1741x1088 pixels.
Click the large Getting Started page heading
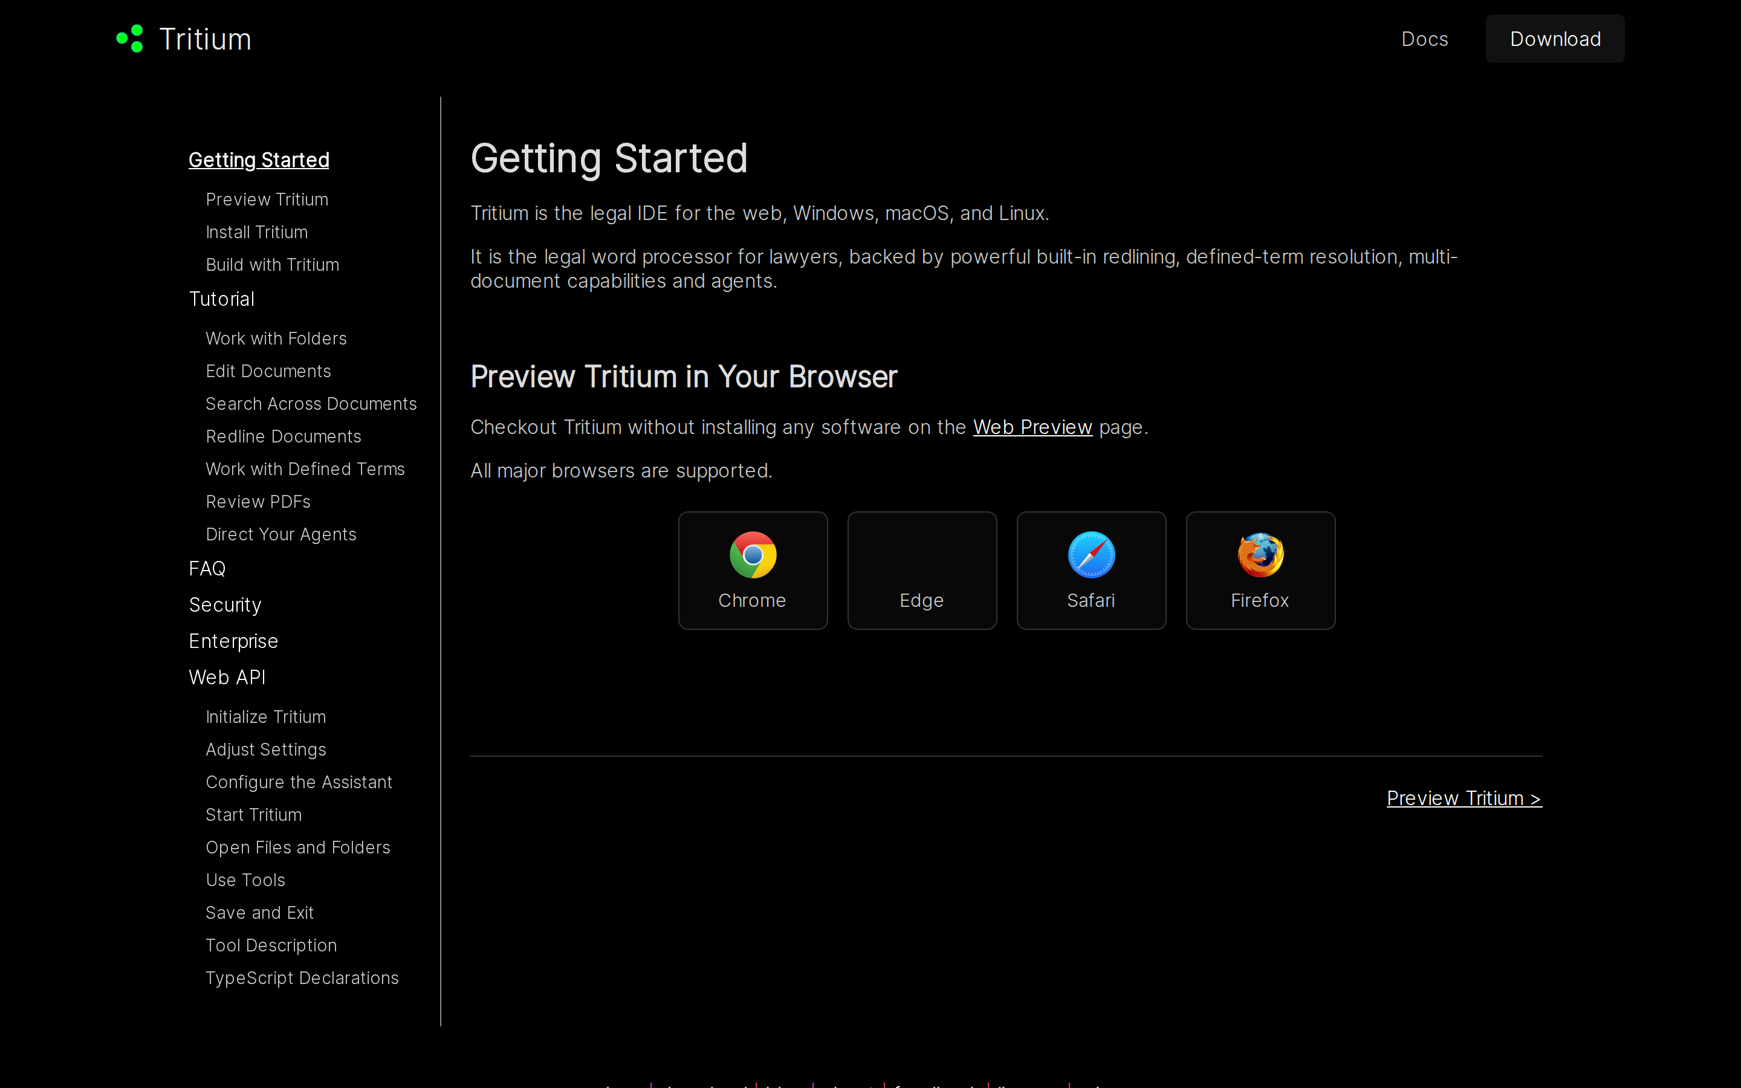click(609, 158)
